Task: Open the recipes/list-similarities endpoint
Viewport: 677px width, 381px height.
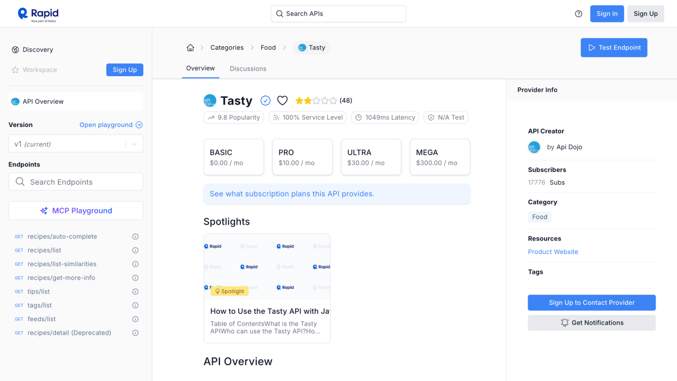Action: click(x=62, y=264)
